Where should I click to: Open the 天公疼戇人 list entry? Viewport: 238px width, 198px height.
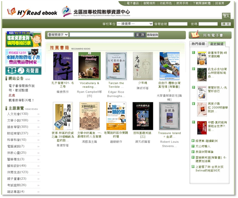point(203,146)
